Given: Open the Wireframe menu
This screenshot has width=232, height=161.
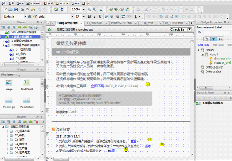Looking at the screenshot, I should [x=34, y=3].
